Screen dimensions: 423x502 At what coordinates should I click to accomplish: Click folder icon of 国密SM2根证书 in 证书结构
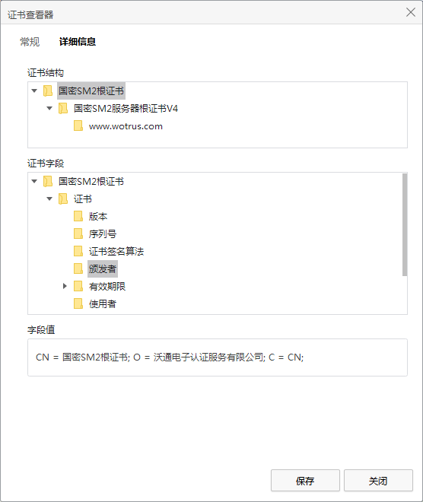[x=48, y=91]
